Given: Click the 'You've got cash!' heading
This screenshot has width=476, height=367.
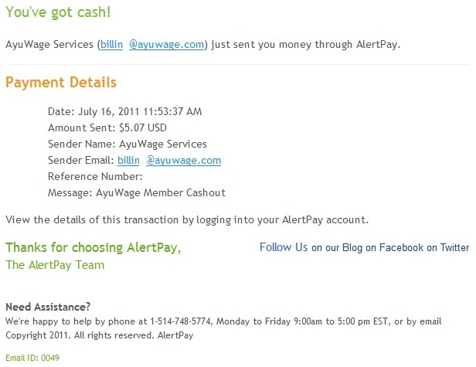Looking at the screenshot, I should 58,12.
